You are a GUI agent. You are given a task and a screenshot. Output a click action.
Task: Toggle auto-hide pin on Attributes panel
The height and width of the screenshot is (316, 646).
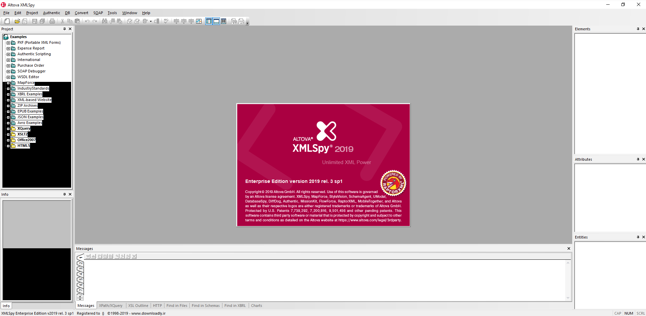tap(638, 159)
